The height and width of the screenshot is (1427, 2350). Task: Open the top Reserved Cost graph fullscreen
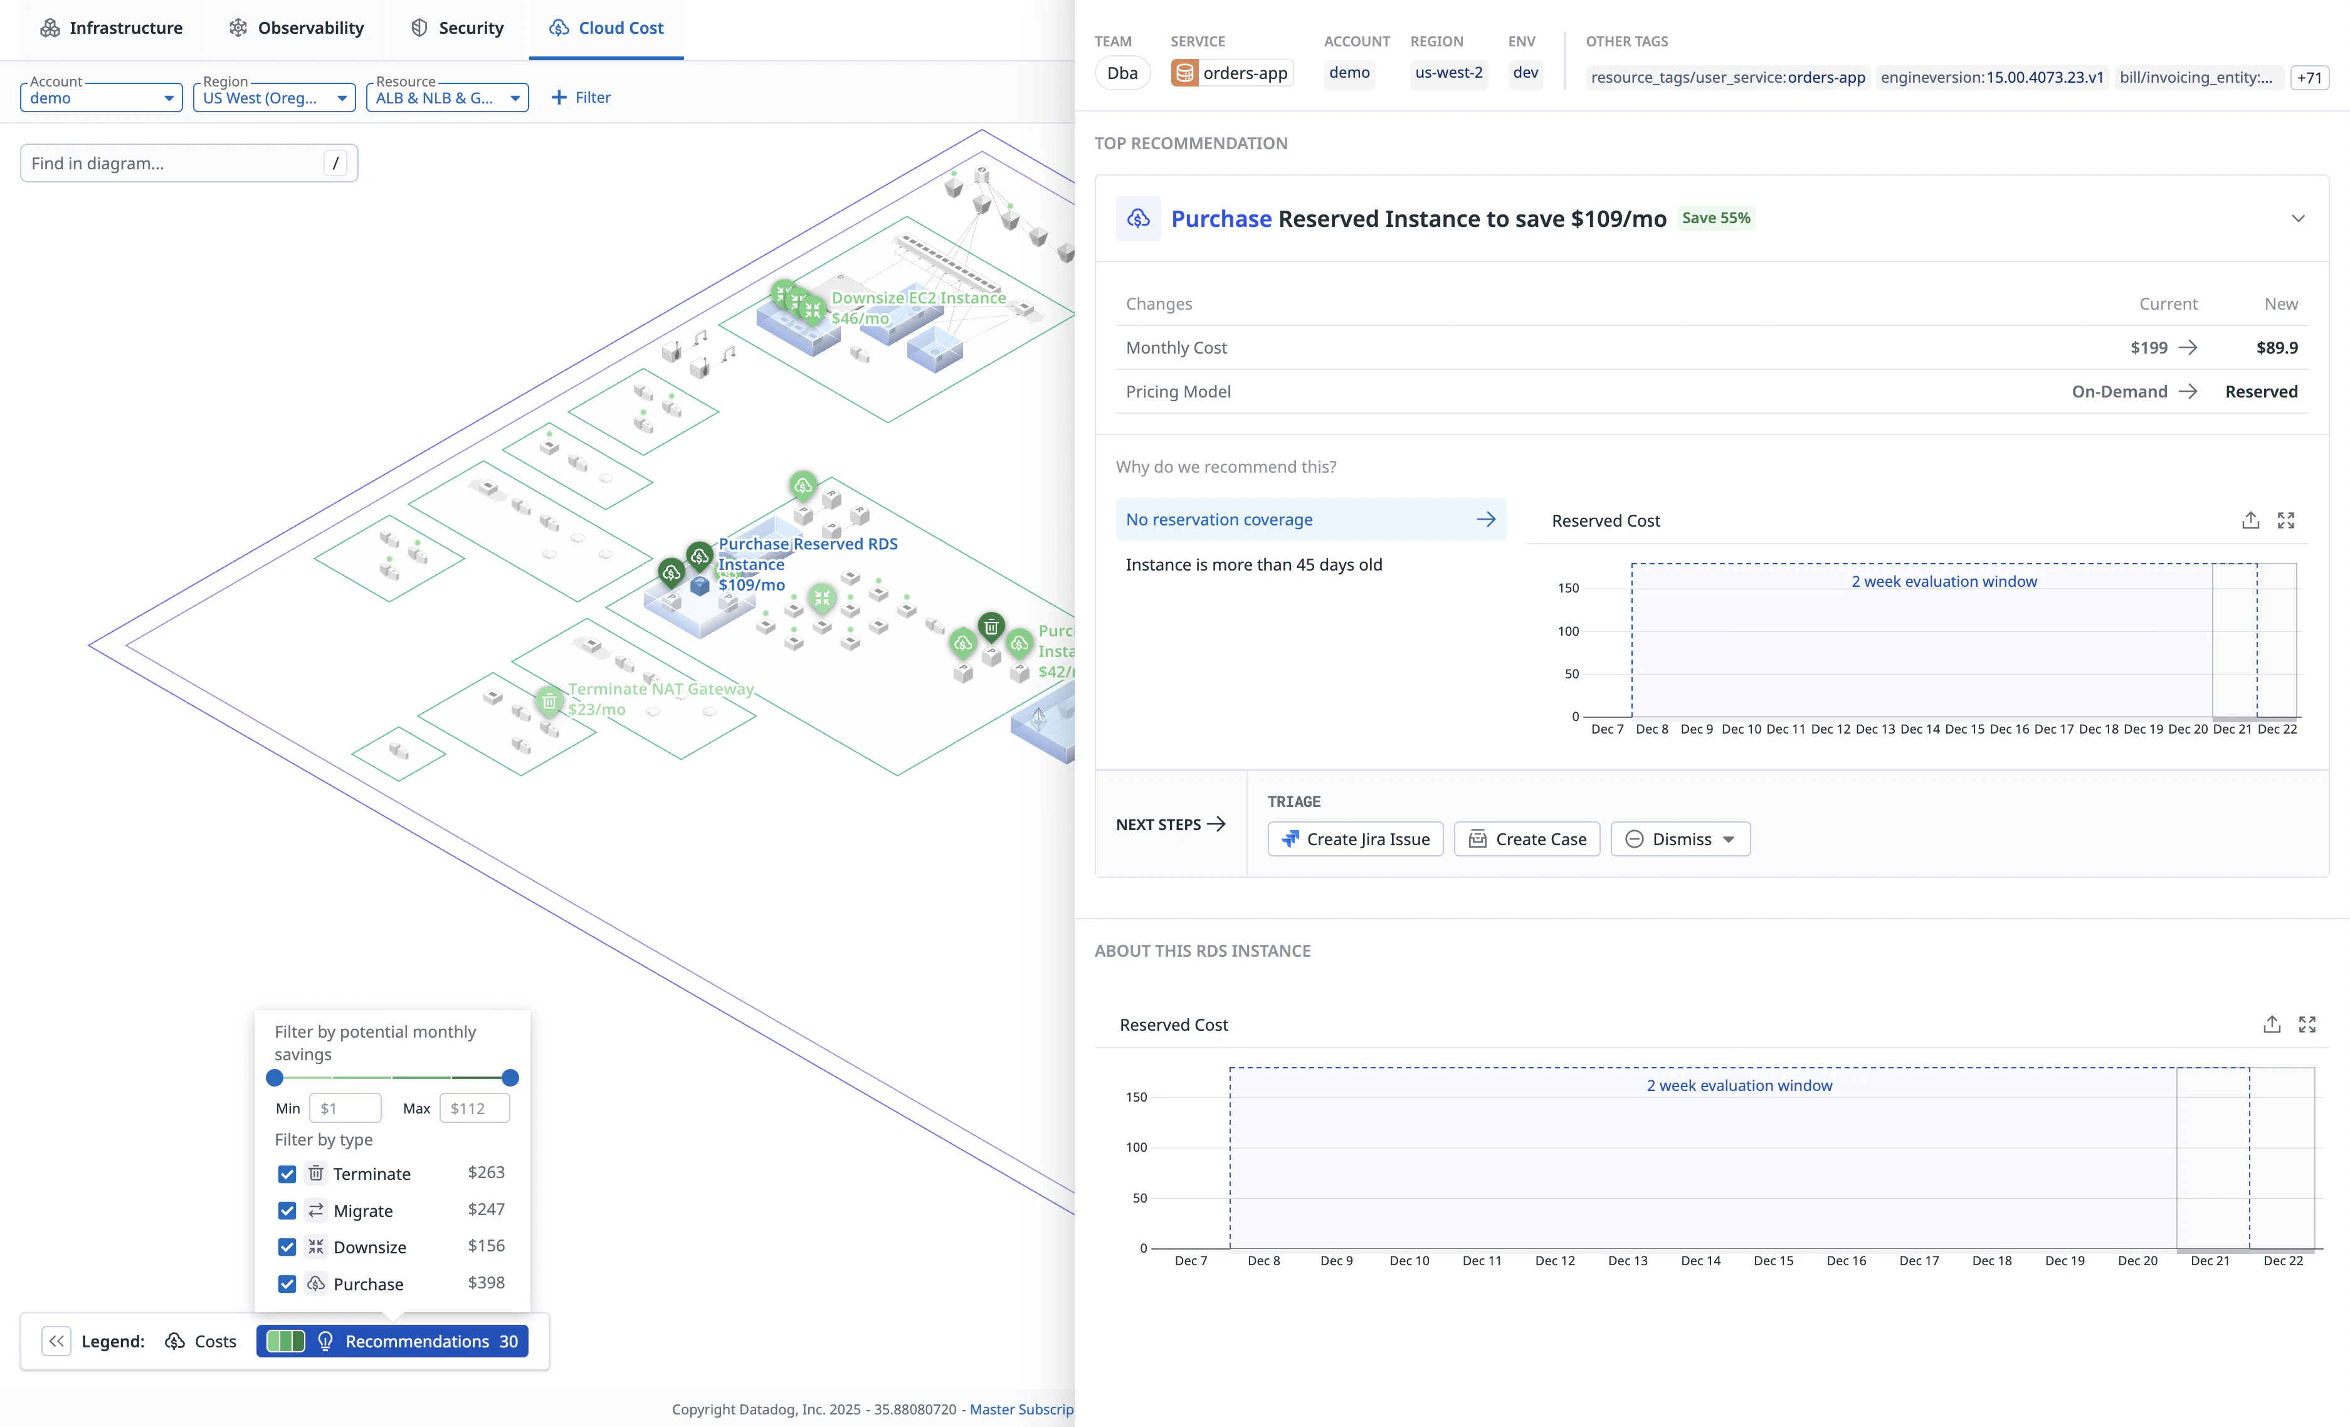2286,520
